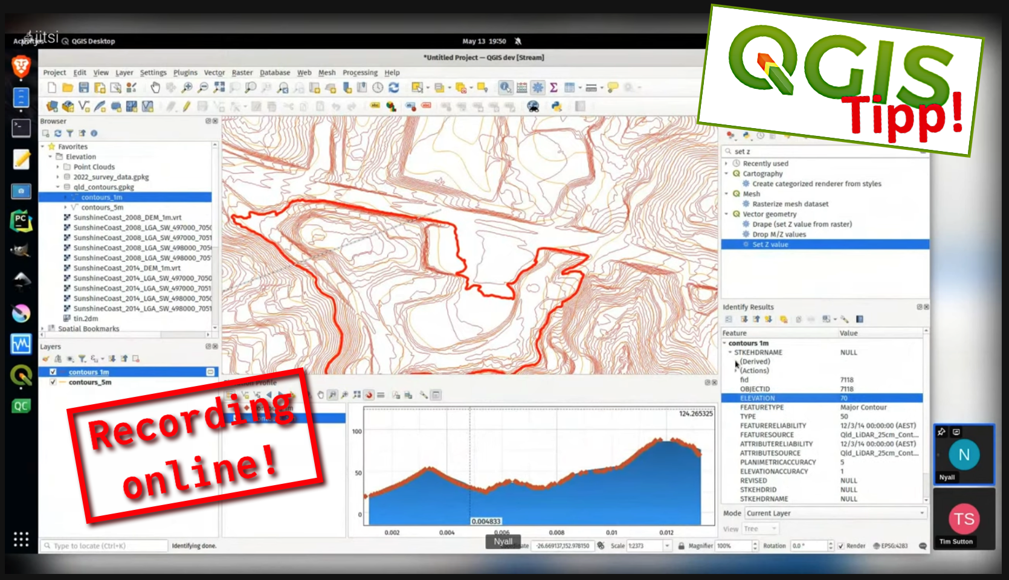Viewport: 1009px width, 580px height.
Task: Open the Layer menu
Action: 124,72
